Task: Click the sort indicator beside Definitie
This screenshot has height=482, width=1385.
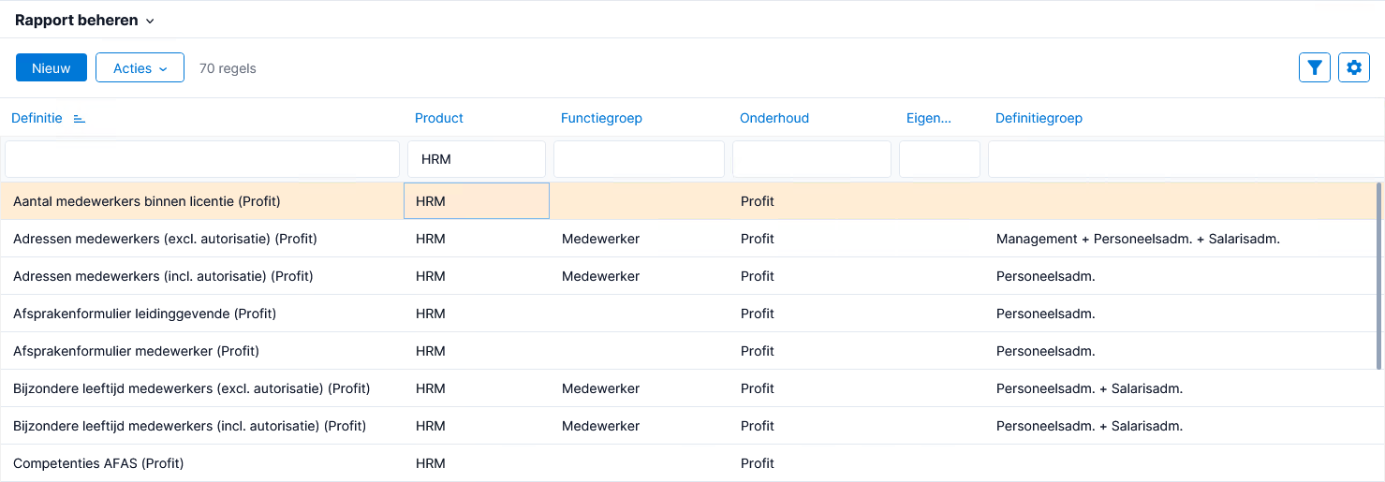Action: coord(79,119)
